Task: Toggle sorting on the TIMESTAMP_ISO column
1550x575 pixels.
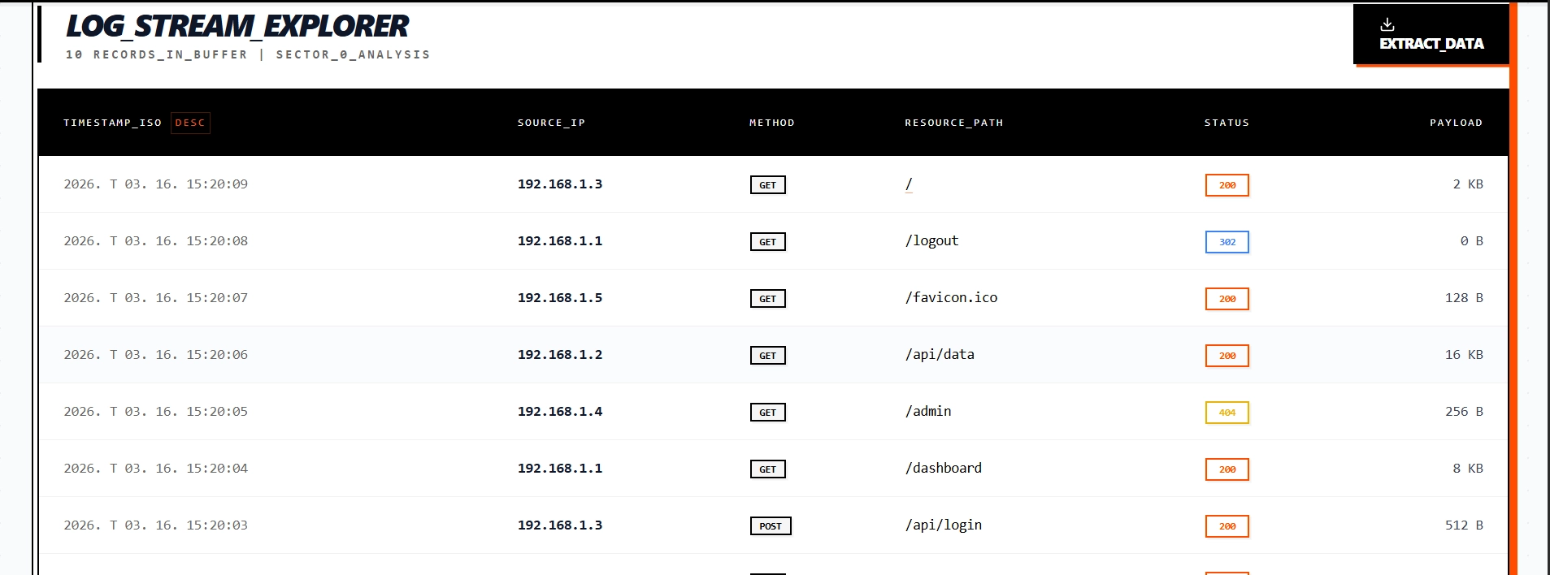Action: pos(113,123)
